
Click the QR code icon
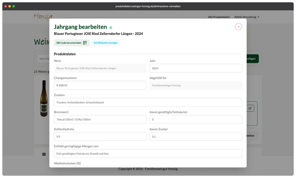pyautogui.click(x=85, y=43)
